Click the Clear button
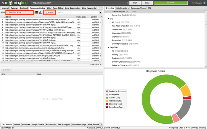This screenshot has width=207, height=129. tap(147, 3)
